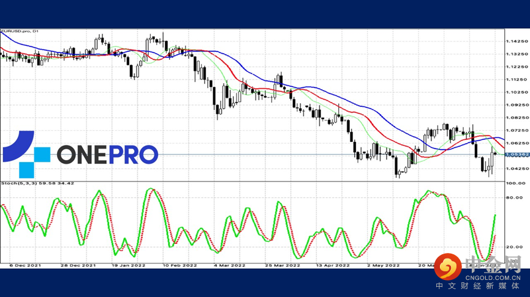The image size is (530, 297).
Task: Select the 1.14250 price axis label
Action: pyautogui.click(x=517, y=42)
